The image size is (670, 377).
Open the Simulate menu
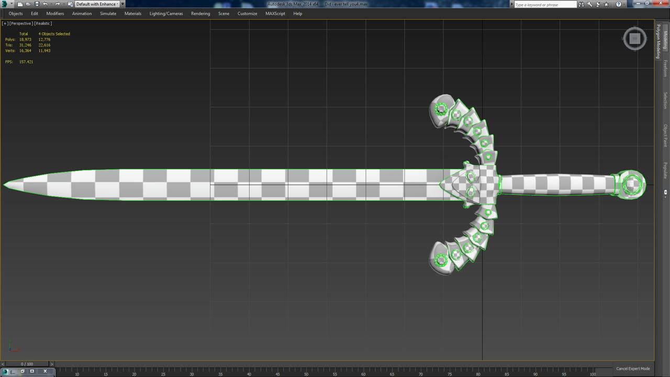(108, 14)
